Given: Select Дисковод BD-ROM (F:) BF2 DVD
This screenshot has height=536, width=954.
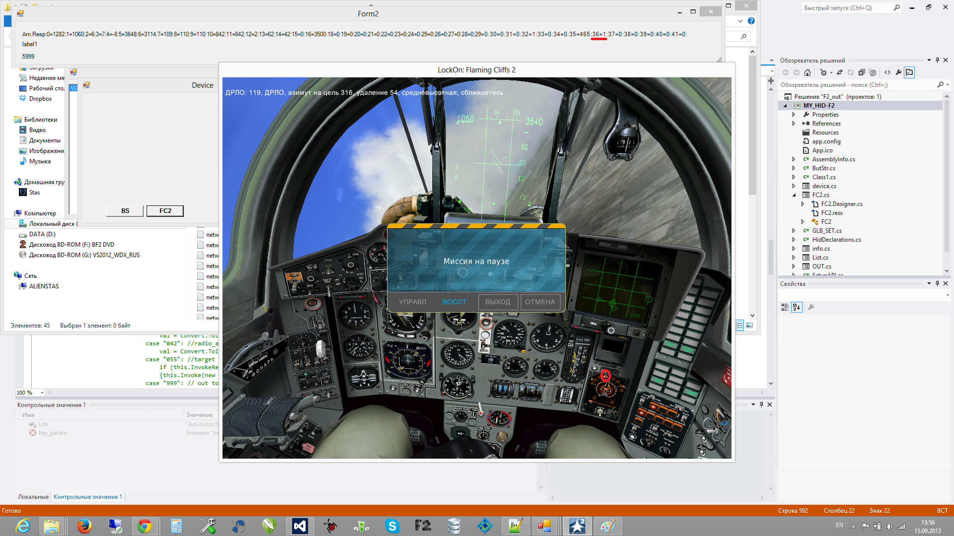Looking at the screenshot, I should [x=72, y=245].
